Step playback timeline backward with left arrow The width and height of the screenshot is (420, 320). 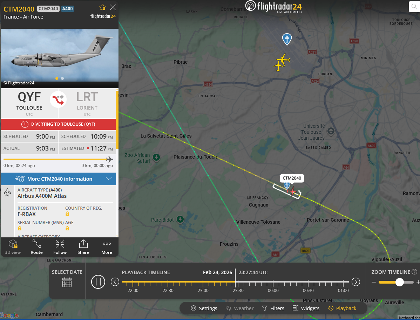pos(115,282)
